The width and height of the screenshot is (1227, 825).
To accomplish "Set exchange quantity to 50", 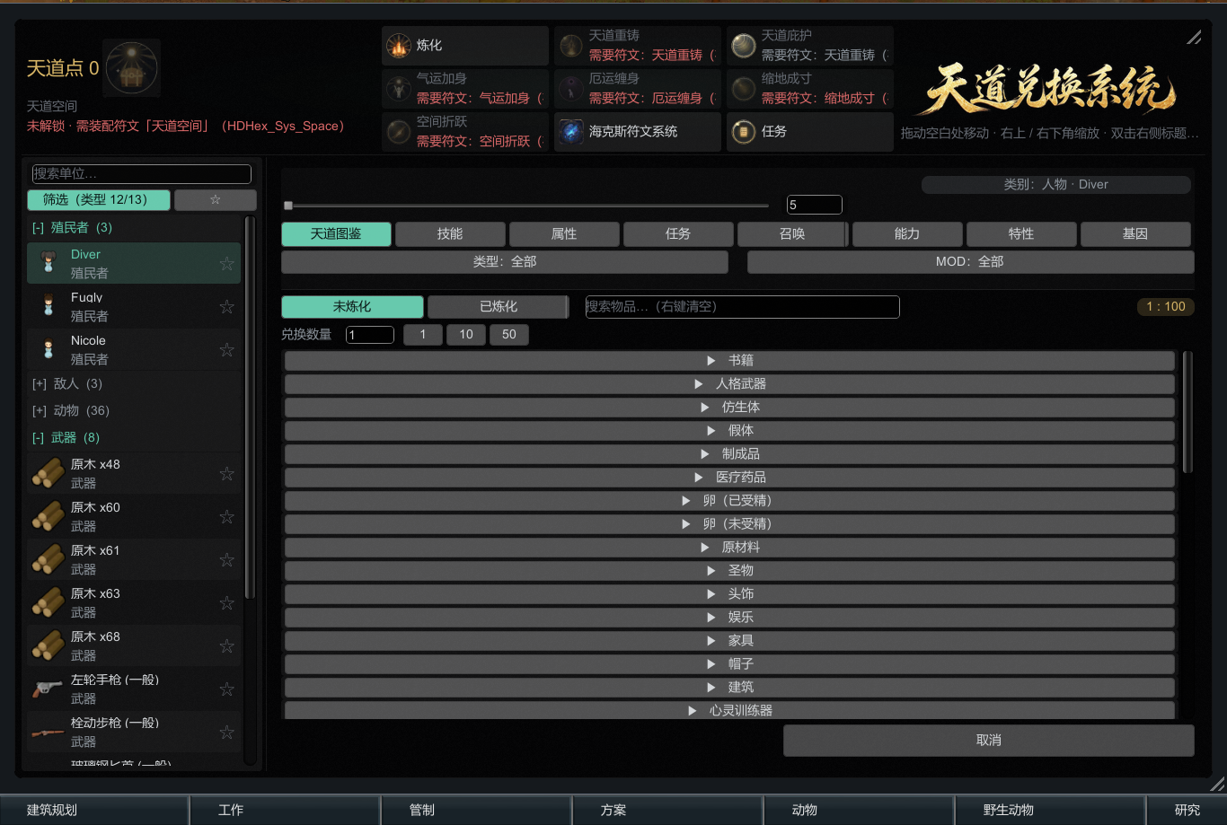I will (x=509, y=334).
